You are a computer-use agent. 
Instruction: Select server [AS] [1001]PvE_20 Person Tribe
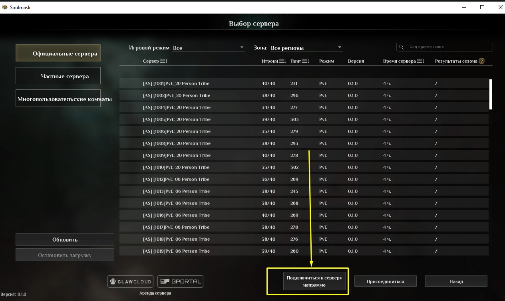coord(176,83)
